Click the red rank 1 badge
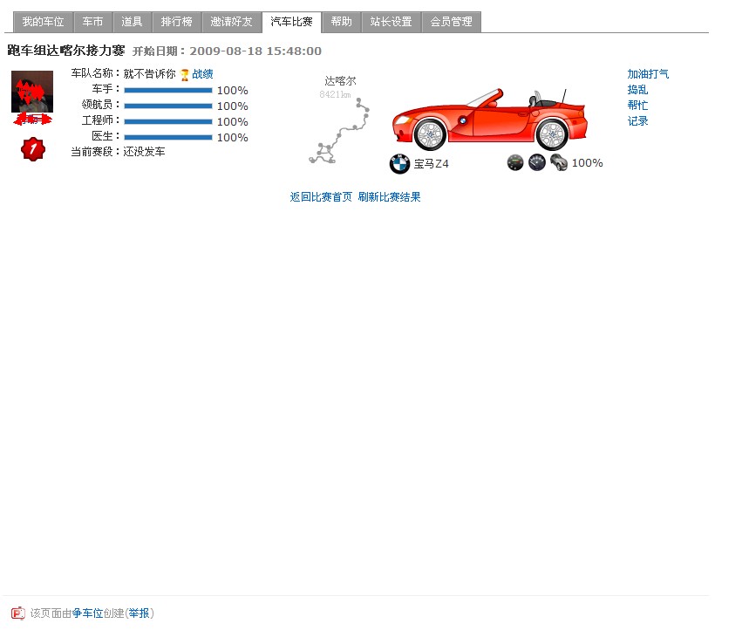This screenshot has height=637, width=749. 33,149
